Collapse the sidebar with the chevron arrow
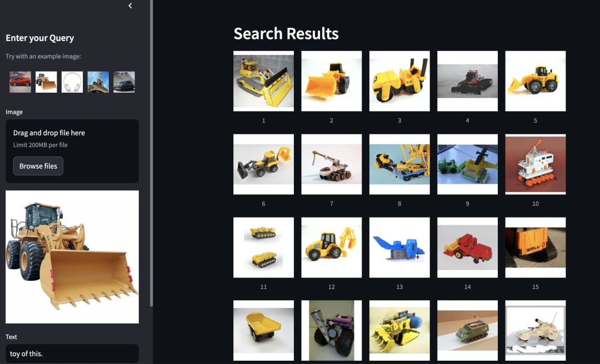This screenshot has height=364, width=600. pyautogui.click(x=130, y=6)
